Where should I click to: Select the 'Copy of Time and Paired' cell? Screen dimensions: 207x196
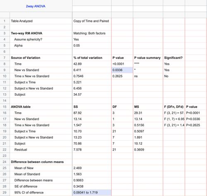click(x=91, y=21)
